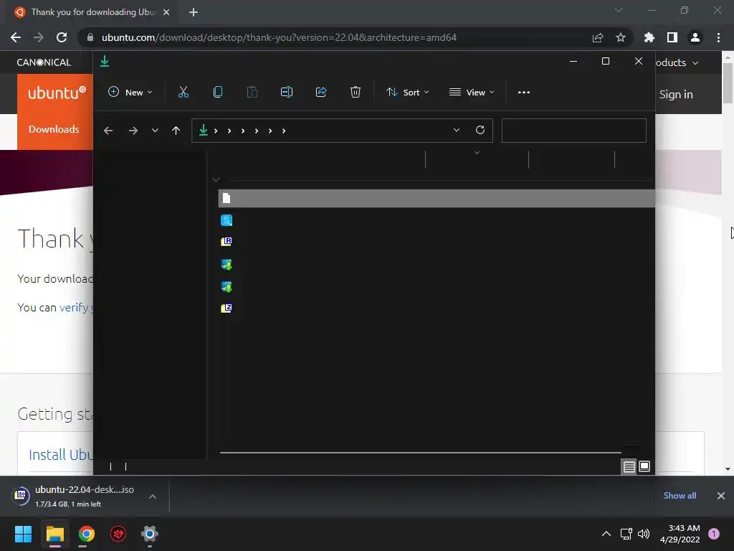
Task: Click the Rename icon in File Explorer toolbar
Action: point(287,93)
